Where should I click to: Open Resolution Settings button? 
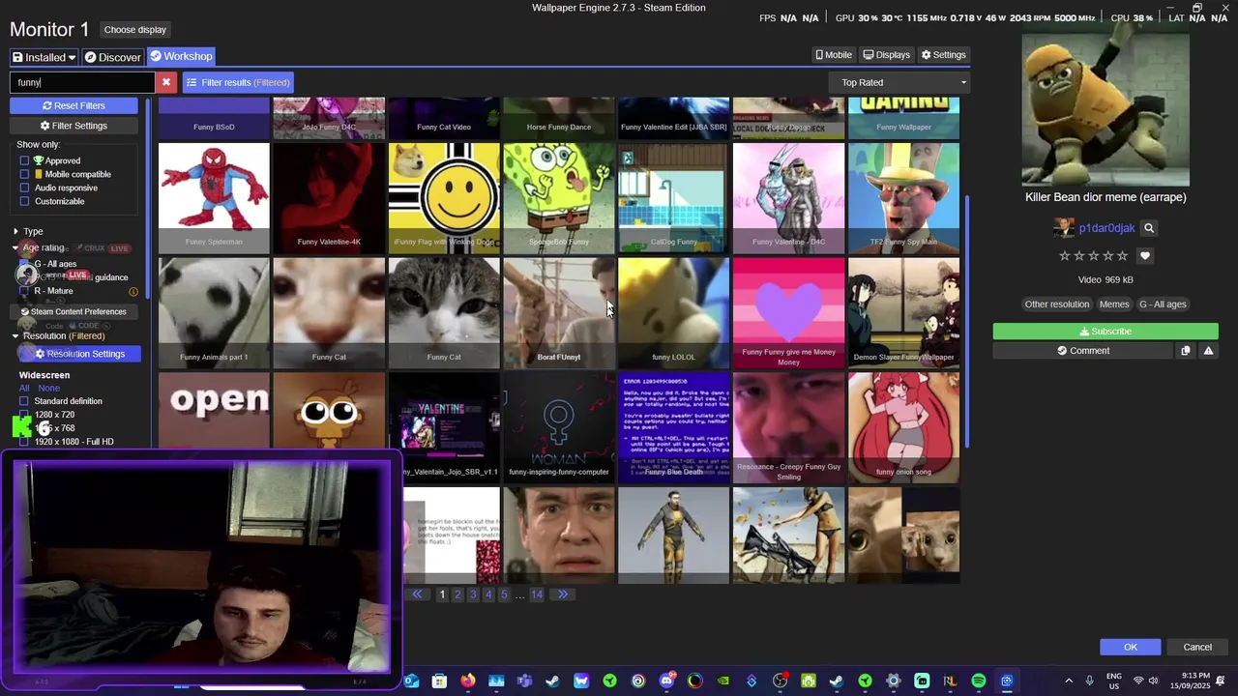tap(79, 354)
